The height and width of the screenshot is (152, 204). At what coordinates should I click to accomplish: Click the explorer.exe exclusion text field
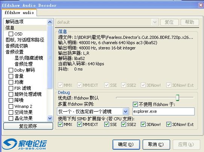163,112
